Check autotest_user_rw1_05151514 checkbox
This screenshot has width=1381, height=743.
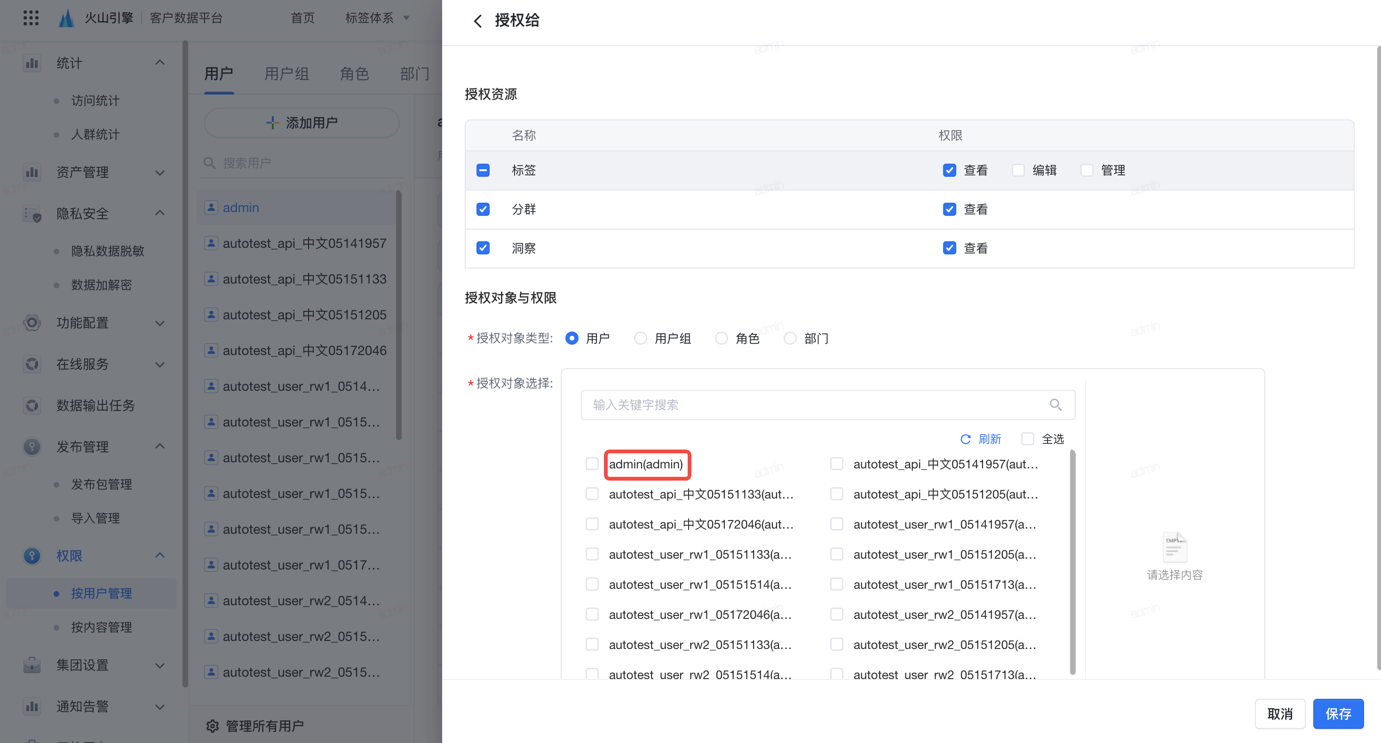[x=592, y=584]
